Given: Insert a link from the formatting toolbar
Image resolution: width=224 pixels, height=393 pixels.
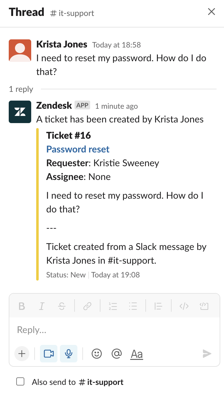Looking at the screenshot, I should pyautogui.click(x=87, y=306).
